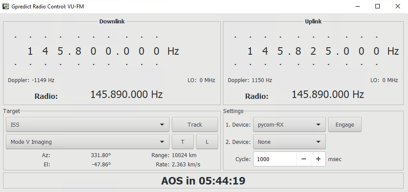Open the Mode V Imaging transponder dropdown
The width and height of the screenshot is (408, 192).
[x=87, y=142]
